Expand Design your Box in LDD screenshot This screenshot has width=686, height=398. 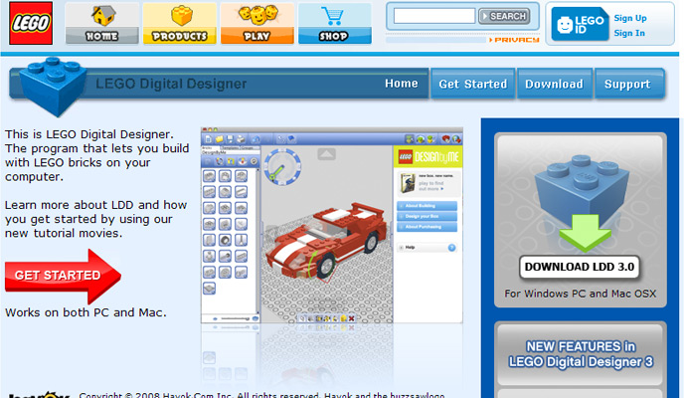427,216
